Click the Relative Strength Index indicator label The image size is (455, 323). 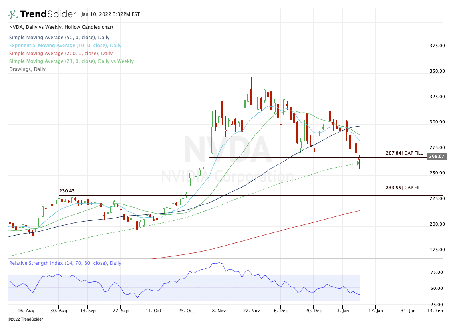pyautogui.click(x=65, y=263)
